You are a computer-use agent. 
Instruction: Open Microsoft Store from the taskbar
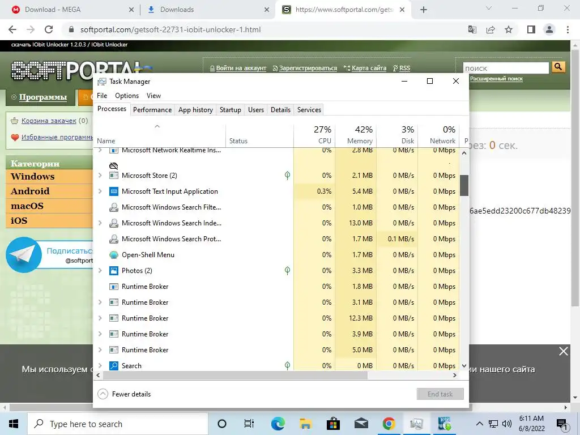pos(333,424)
